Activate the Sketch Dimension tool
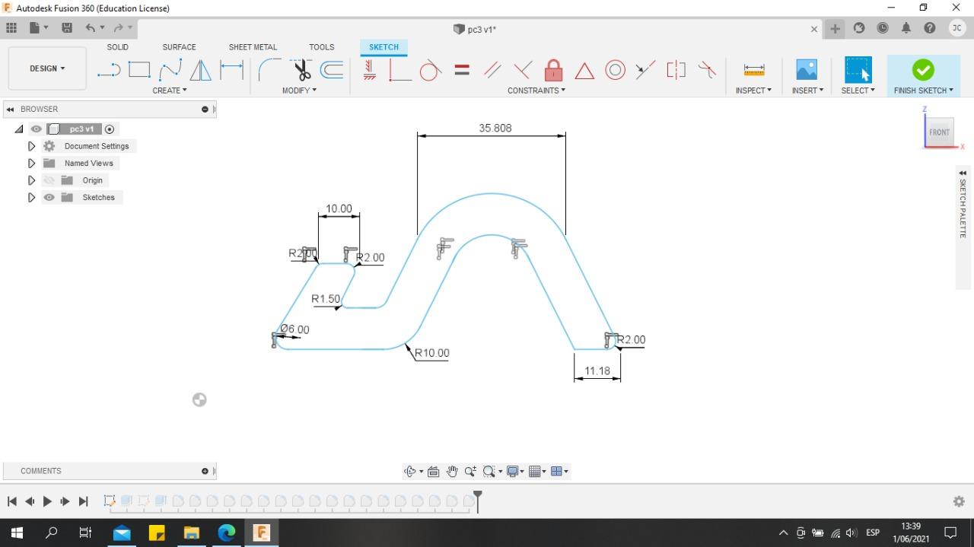 click(x=231, y=69)
